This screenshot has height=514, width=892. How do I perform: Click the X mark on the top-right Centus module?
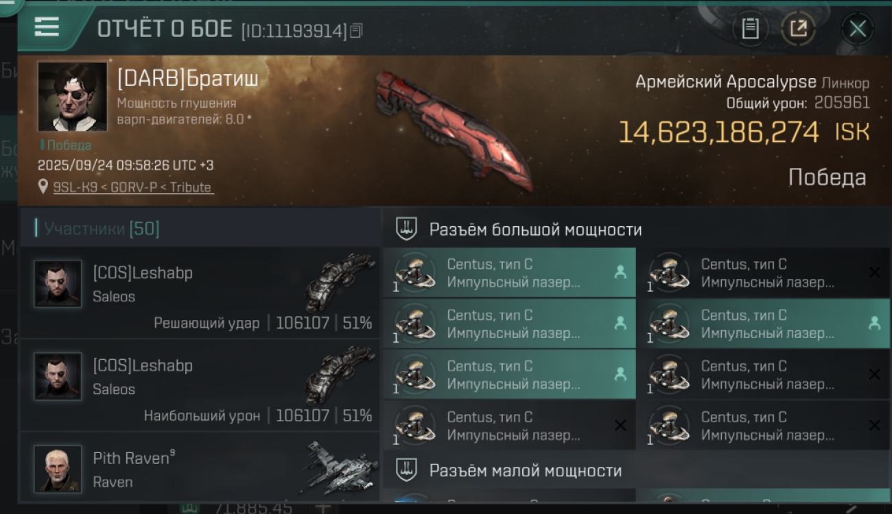pyautogui.click(x=874, y=273)
